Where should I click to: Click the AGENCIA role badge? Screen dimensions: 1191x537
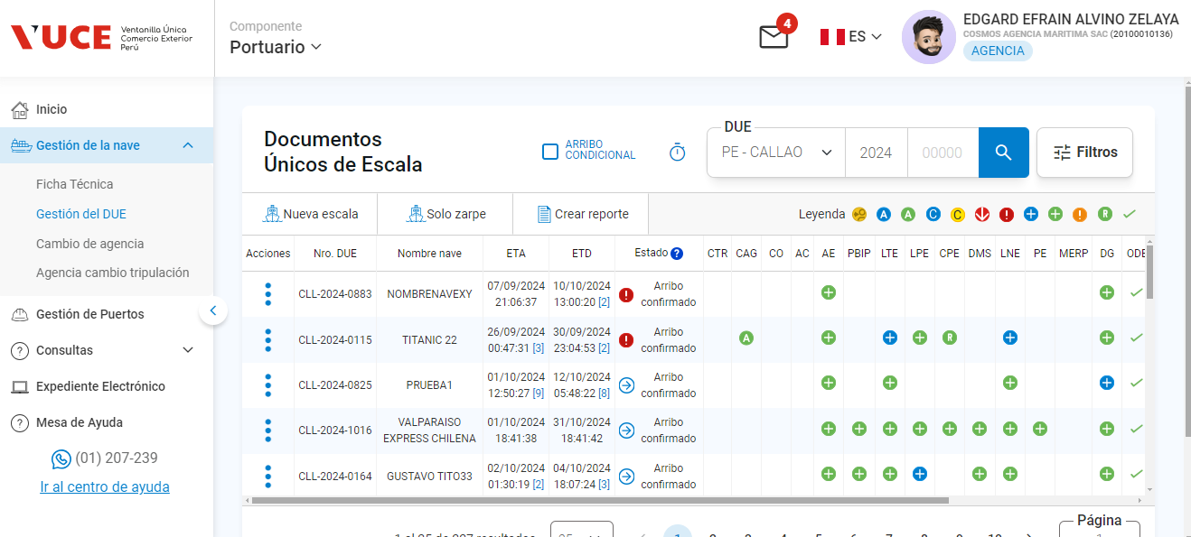pos(998,51)
